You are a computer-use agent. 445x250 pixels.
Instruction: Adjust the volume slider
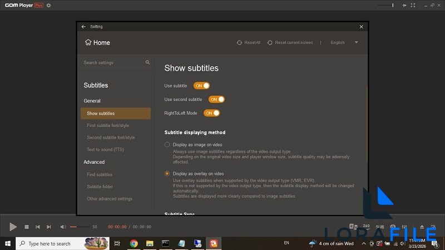click(x=80, y=227)
